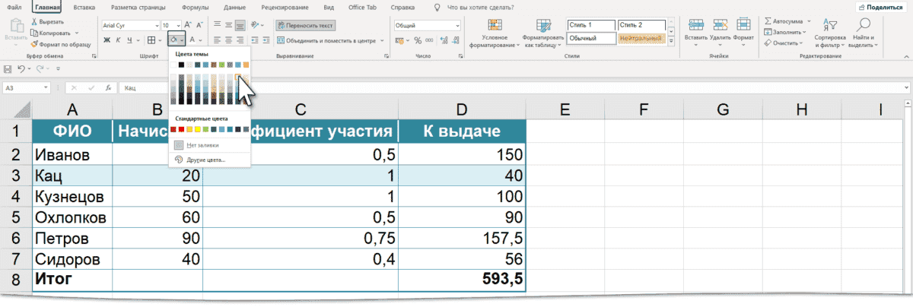Switch to the Вставка ribbon tab

click(x=85, y=6)
